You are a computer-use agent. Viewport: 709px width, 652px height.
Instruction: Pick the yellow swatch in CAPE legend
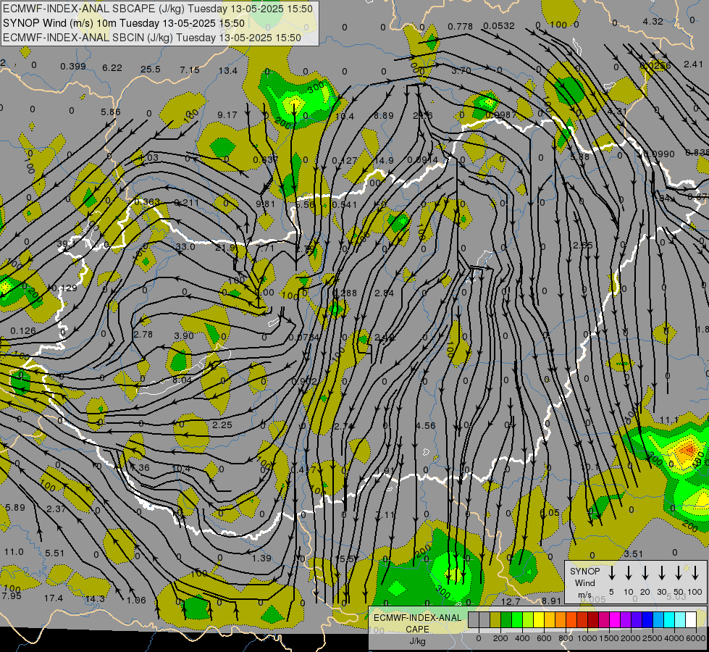(x=539, y=620)
